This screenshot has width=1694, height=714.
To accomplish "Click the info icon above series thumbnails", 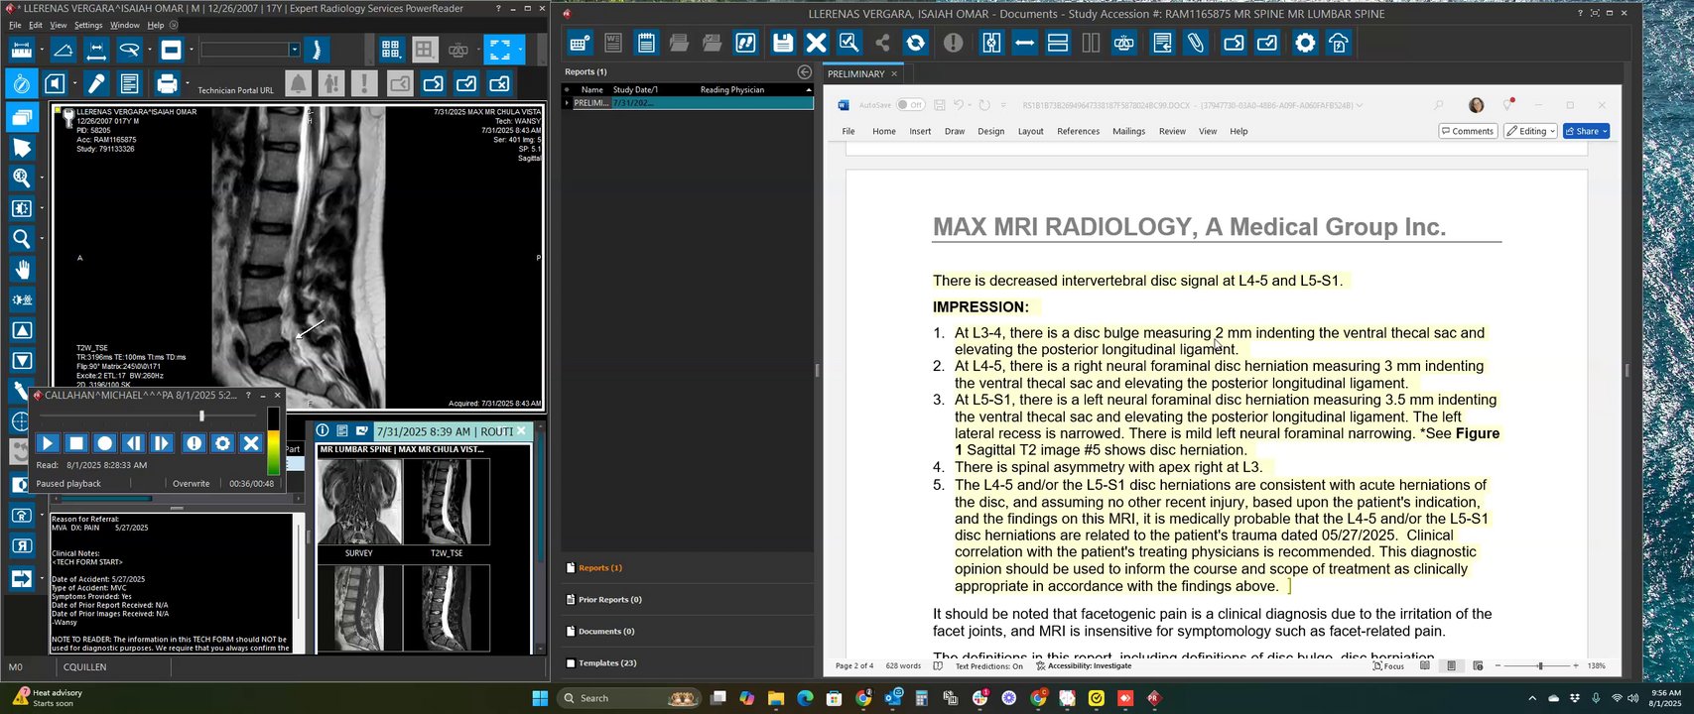I will pyautogui.click(x=323, y=430).
